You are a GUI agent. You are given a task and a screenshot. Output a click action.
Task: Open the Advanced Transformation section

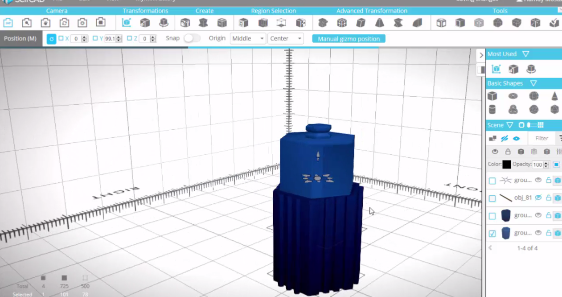click(372, 11)
